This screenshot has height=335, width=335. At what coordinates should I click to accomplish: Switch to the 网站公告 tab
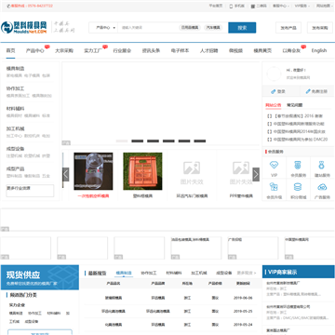point(274,105)
